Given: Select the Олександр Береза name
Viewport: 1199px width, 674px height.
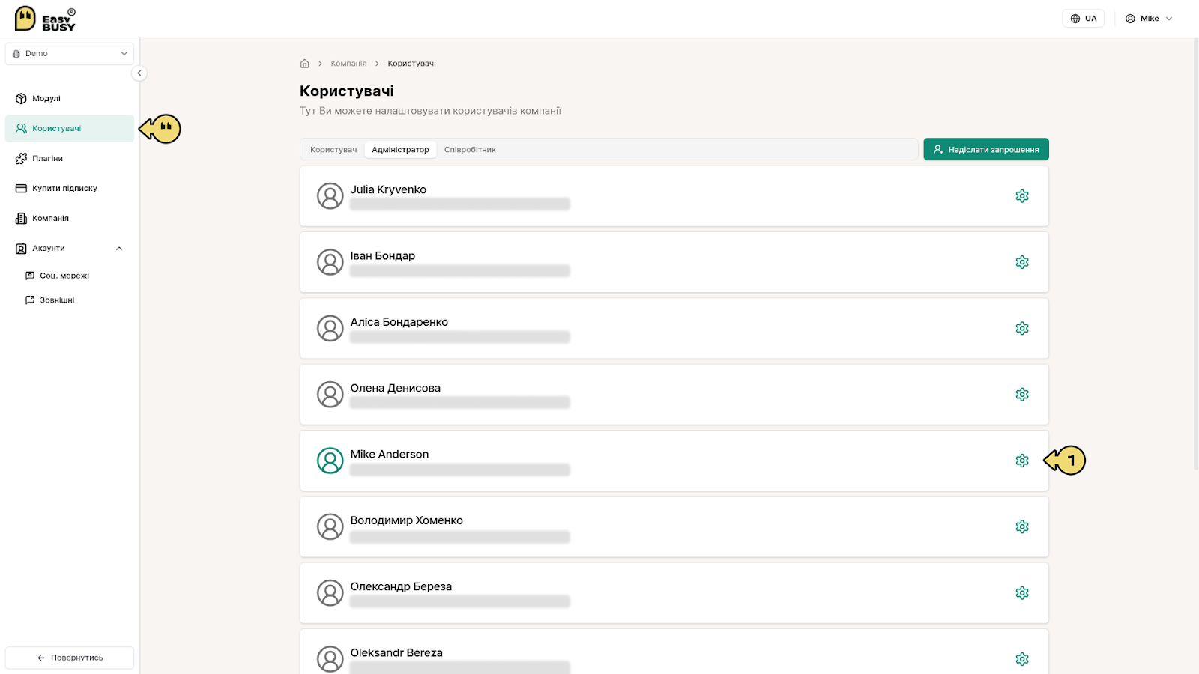Looking at the screenshot, I should click(x=401, y=586).
